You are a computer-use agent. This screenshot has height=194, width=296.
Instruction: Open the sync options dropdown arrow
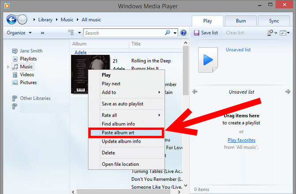click(x=275, y=33)
